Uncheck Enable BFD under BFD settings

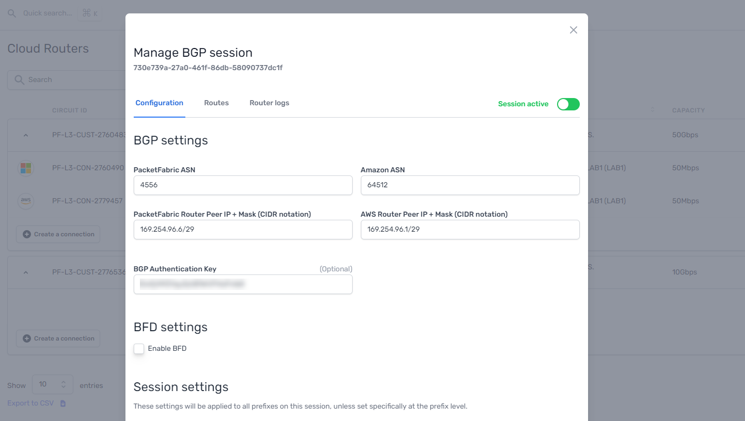coord(139,349)
